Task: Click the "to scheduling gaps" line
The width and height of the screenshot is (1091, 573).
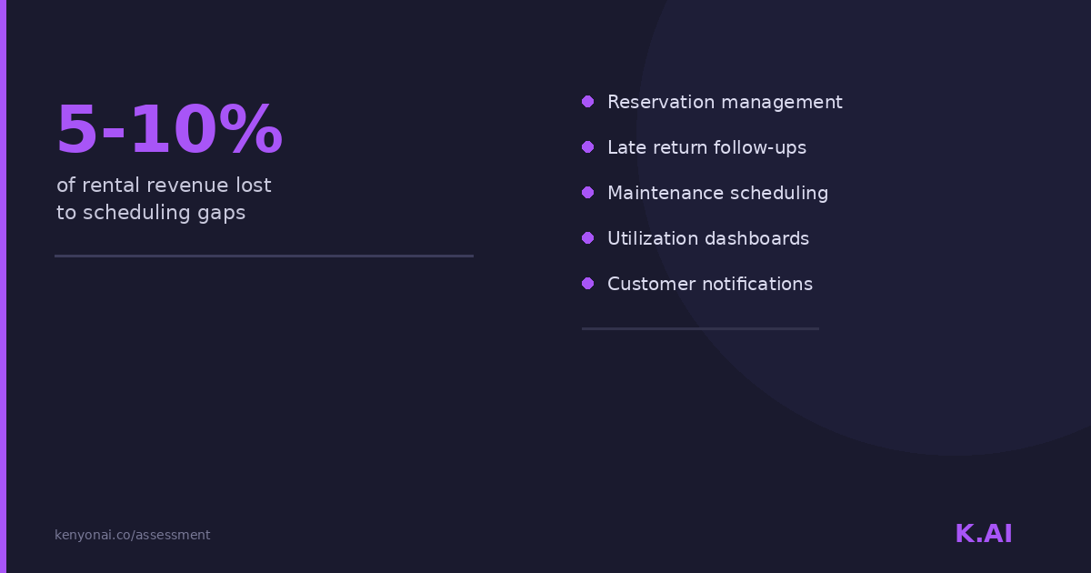Action: 151,213
